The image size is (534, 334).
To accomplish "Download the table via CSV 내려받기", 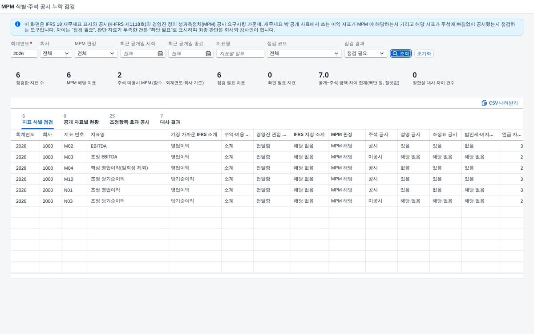I will 500,103.
